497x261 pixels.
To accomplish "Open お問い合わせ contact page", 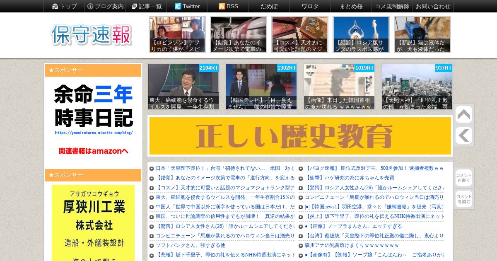I will [433, 6].
